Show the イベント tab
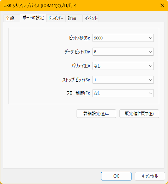The height and width of the screenshot is (184, 168). coord(90,18)
